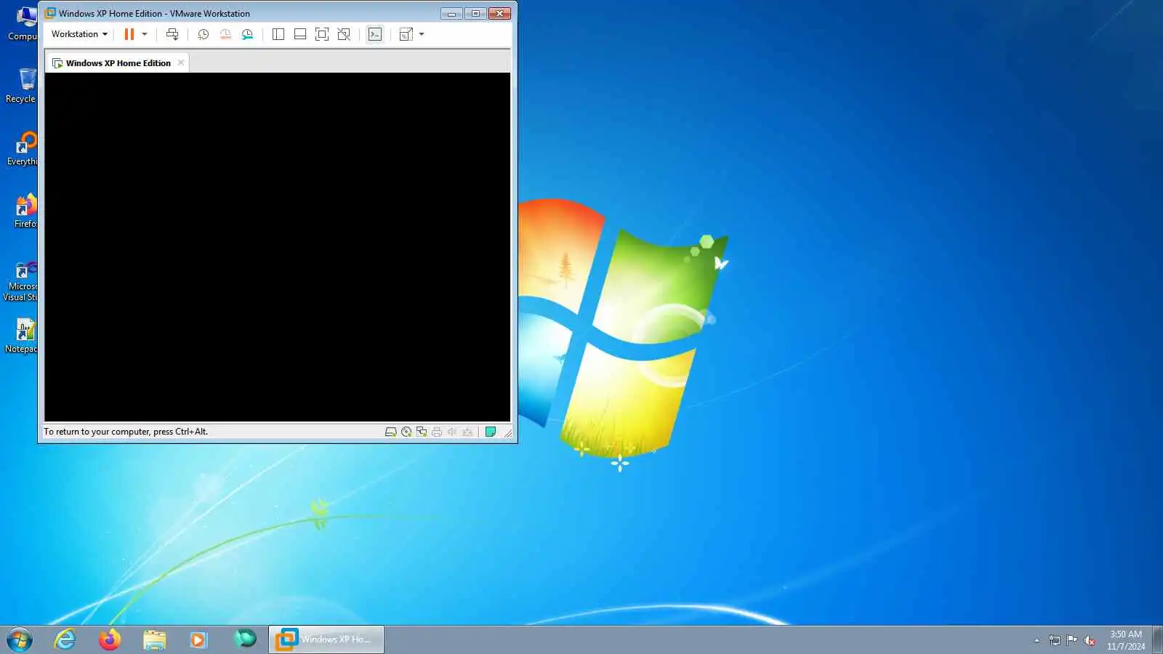Enter full screen mode
This screenshot has width=1163, height=654.
tap(322, 34)
